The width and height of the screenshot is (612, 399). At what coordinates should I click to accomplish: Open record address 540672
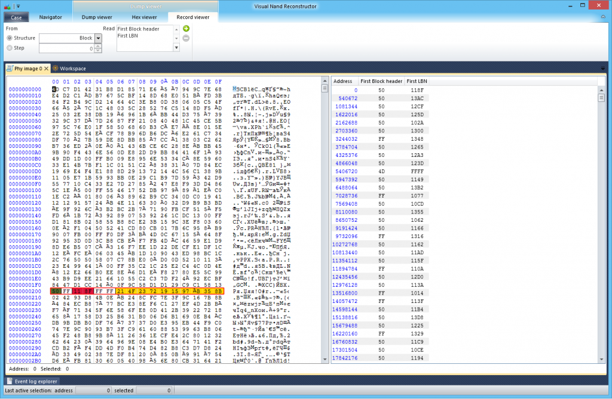click(x=348, y=98)
